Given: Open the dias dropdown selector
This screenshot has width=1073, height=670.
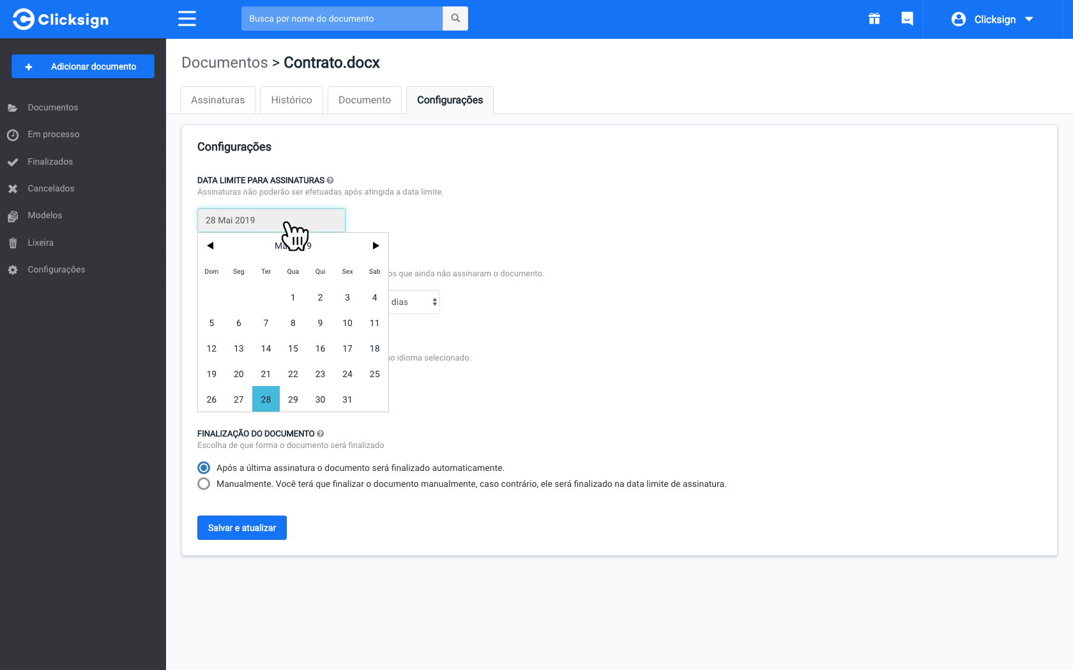Looking at the screenshot, I should [x=414, y=302].
